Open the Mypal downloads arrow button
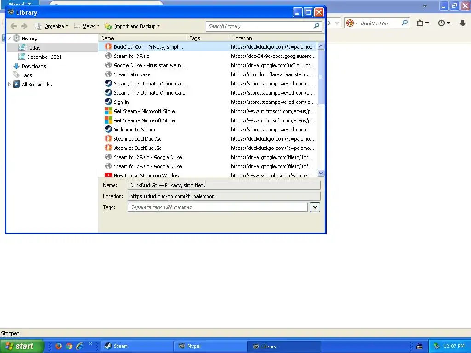This screenshot has height=353, width=471. tap(463, 23)
